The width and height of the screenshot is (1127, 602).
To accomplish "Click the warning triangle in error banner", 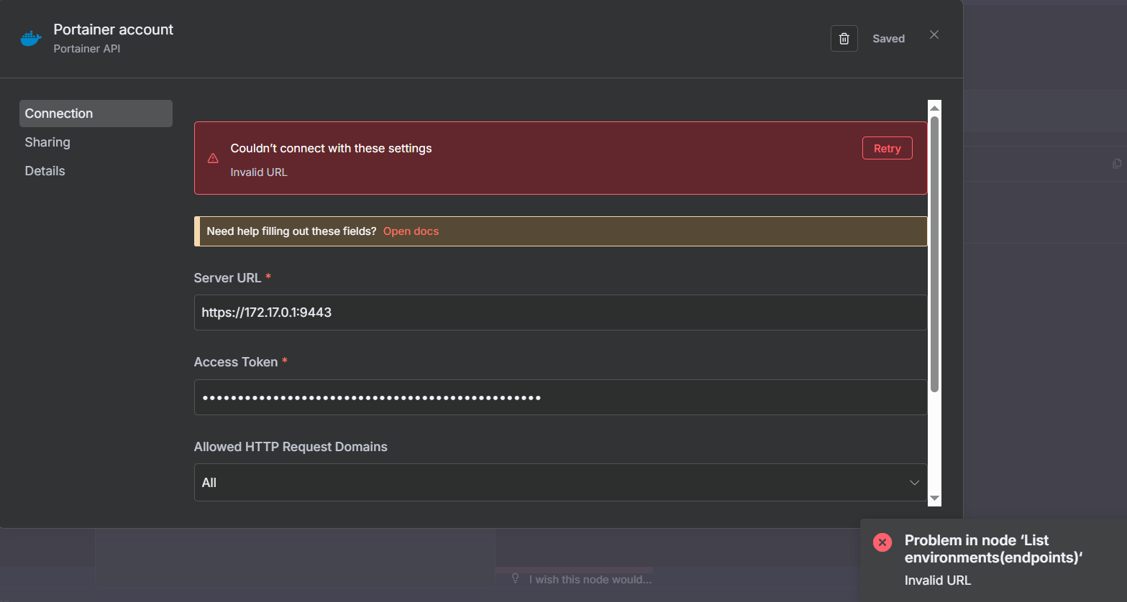I will click(x=213, y=159).
